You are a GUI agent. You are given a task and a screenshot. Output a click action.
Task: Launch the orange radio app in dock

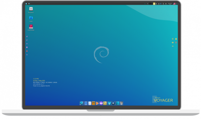coord(93,103)
